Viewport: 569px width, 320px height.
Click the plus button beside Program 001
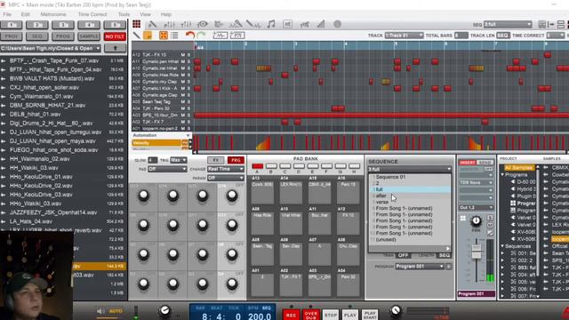[x=448, y=267]
